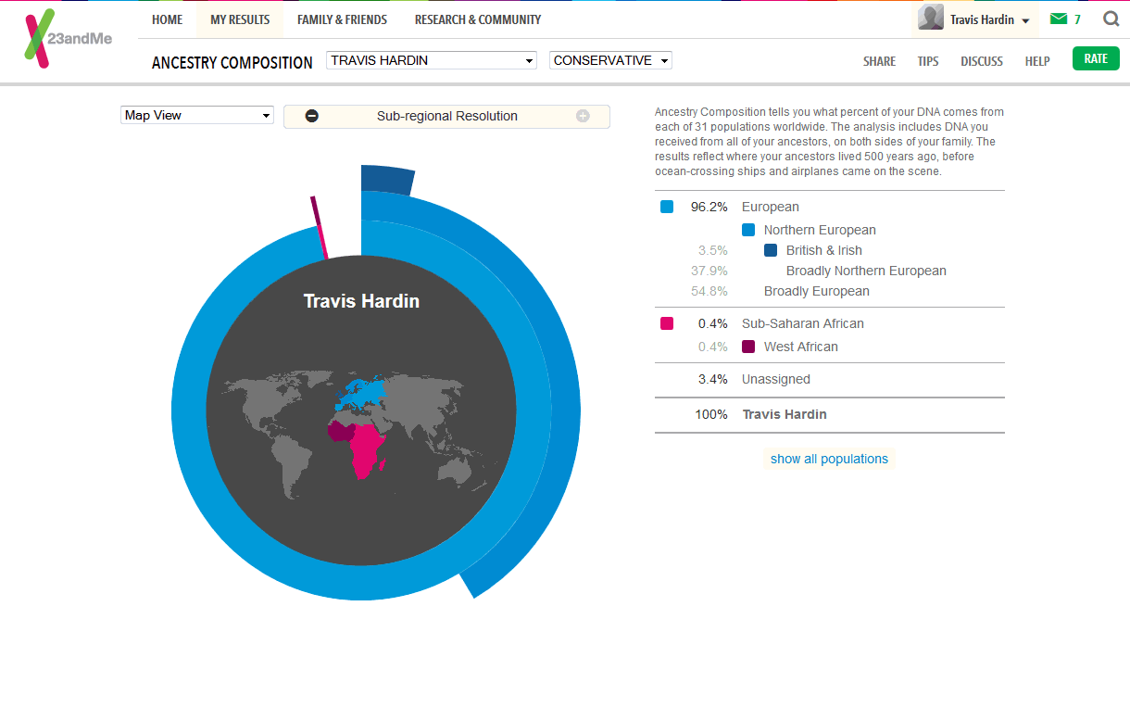Open the FAMILY & FRIENDS menu
The height and width of the screenshot is (707, 1130).
342,19
